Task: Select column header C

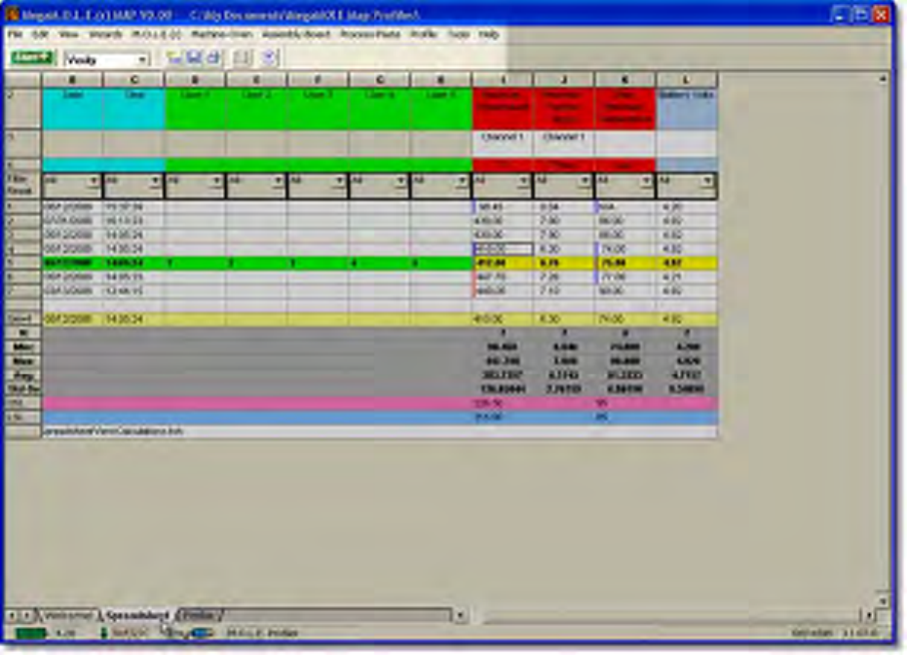Action: [134, 80]
